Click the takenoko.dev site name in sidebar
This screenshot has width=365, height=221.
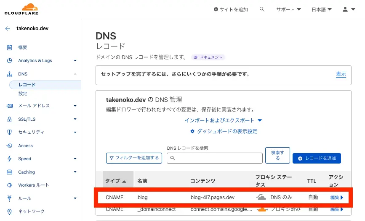(x=32, y=29)
